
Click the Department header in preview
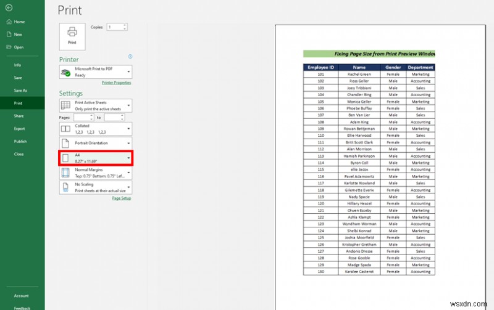421,67
